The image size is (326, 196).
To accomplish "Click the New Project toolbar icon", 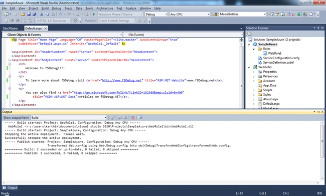I will click(6, 14).
